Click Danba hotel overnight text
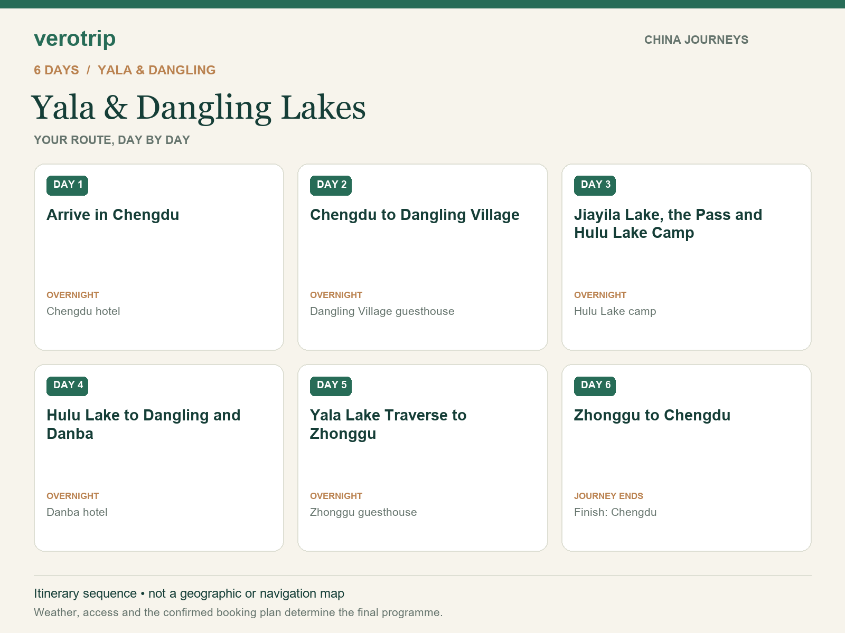The width and height of the screenshot is (845, 633). click(77, 513)
